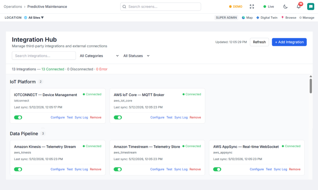
Task: Disable the Amazon Timestream toggle
Action: coord(118,169)
